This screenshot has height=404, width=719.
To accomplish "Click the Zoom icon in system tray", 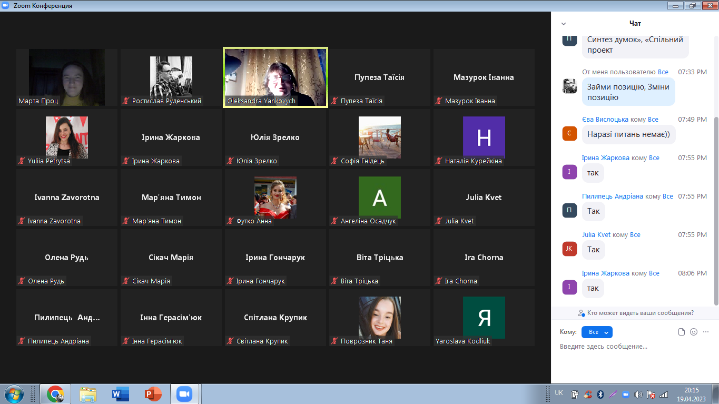I will point(626,394).
